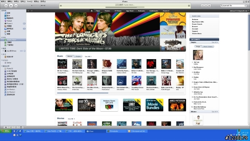
Task: Open the Movie Bundles promo tile
Action: pos(154,105)
